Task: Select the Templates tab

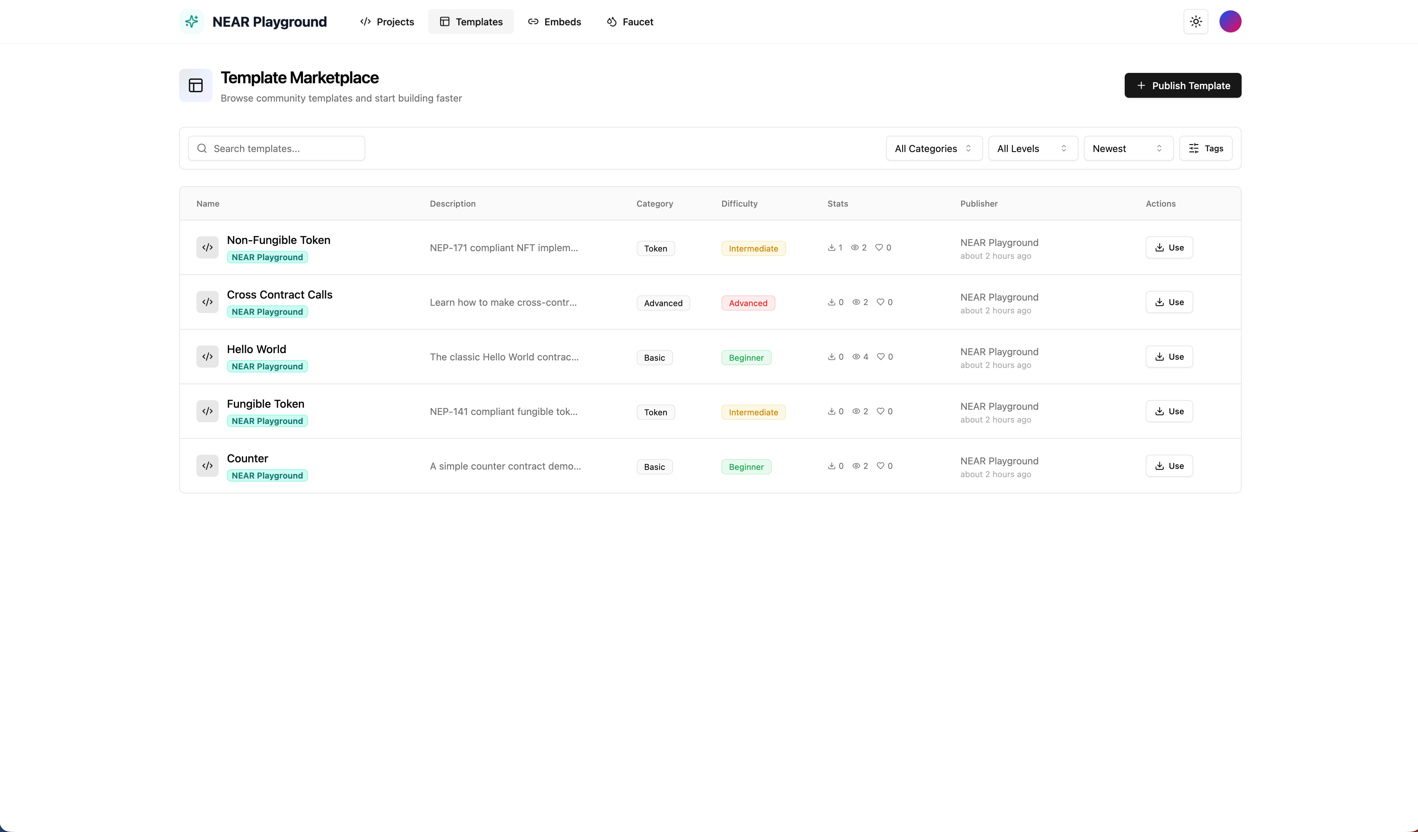Action: click(x=471, y=21)
